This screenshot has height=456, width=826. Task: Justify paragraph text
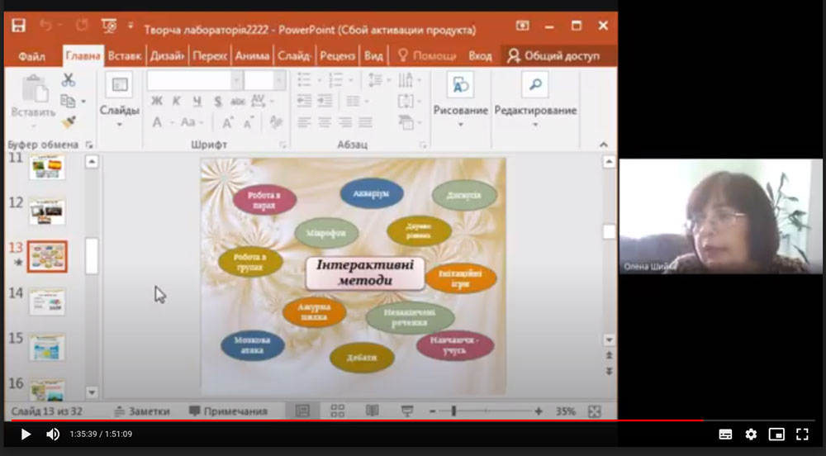coord(366,123)
